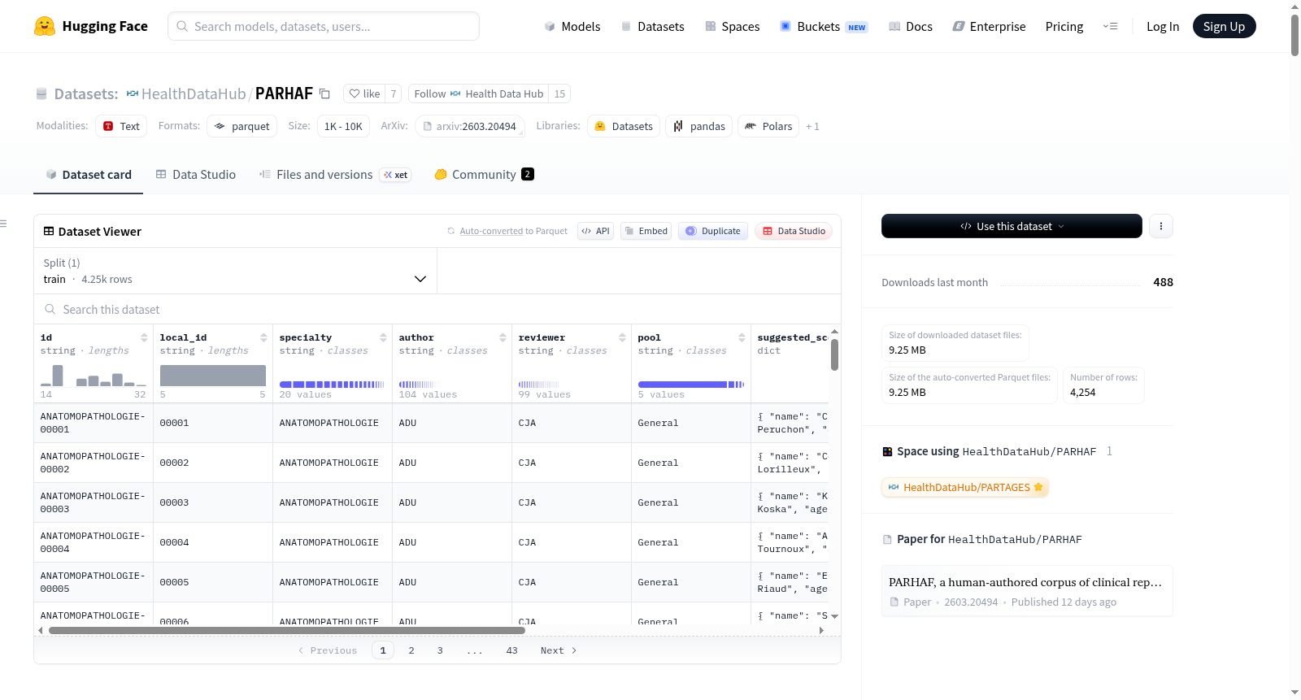
Task: Click the left sidebar toggle icon
Action: click(3, 224)
